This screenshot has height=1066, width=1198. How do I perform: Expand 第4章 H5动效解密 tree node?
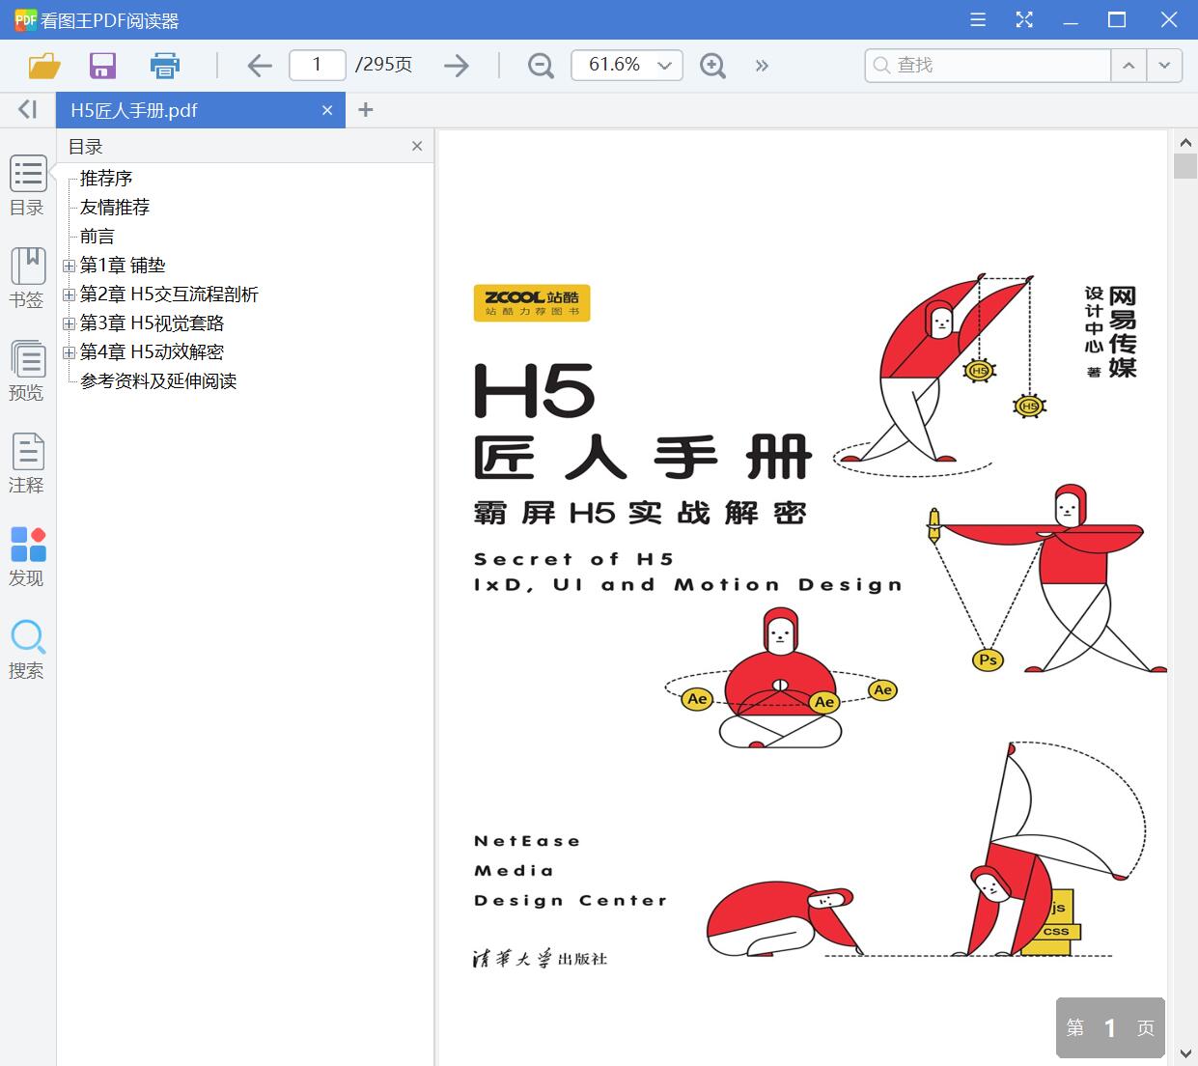[69, 352]
